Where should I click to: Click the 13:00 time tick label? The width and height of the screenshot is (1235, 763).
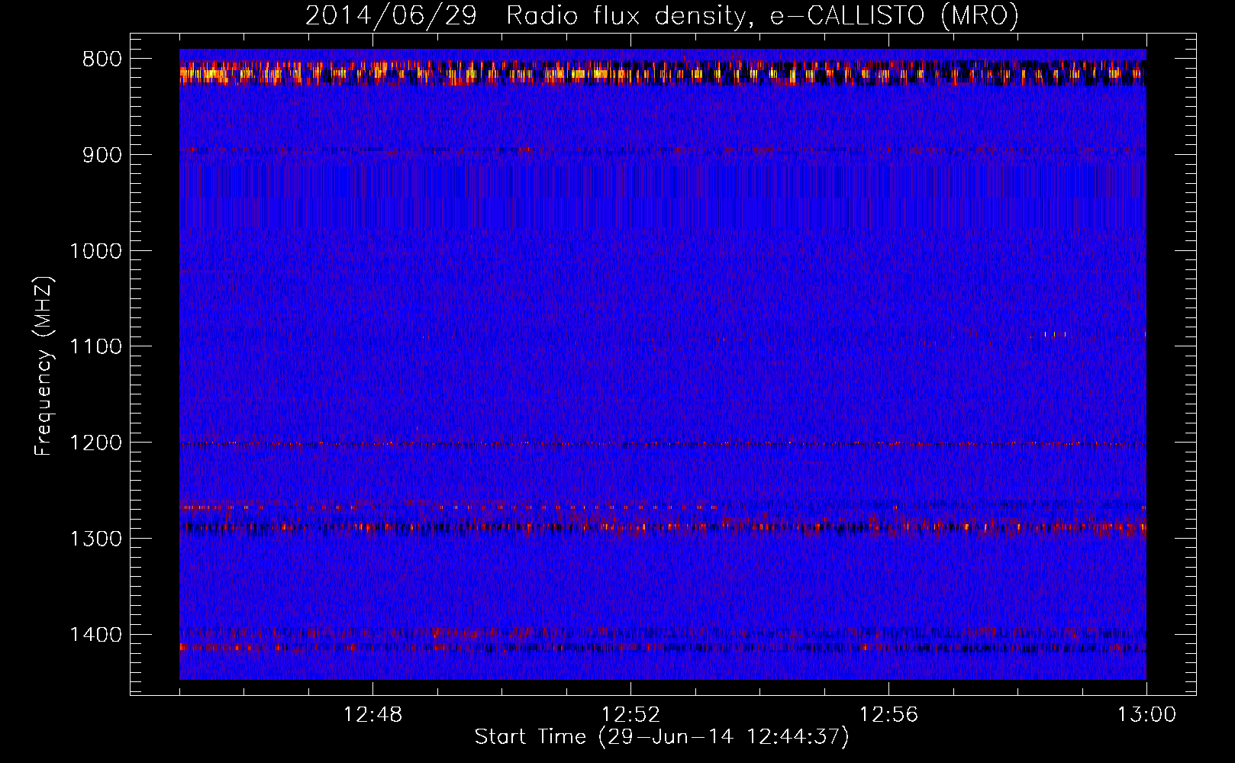[x=1147, y=715]
